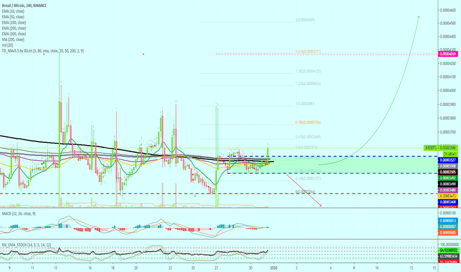Click the 0.00000100 MACD axis label
The width and height of the screenshot is (461, 272).
[448, 213]
